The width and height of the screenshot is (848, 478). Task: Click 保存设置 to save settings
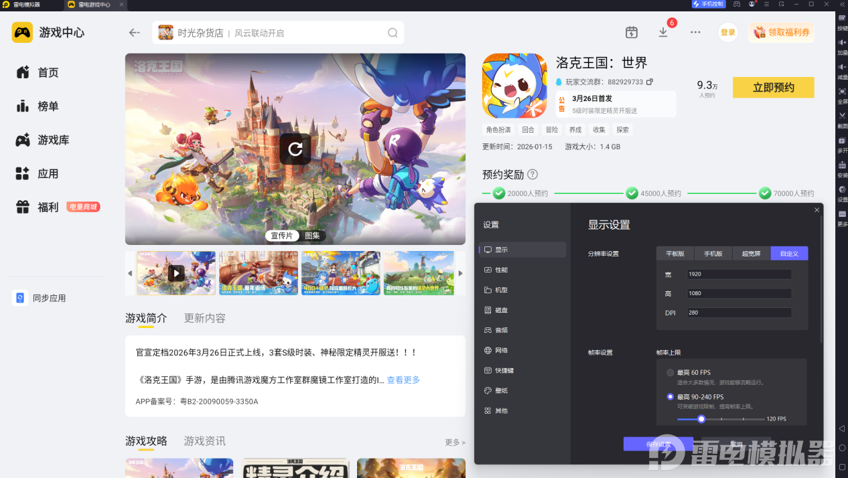[658, 444]
